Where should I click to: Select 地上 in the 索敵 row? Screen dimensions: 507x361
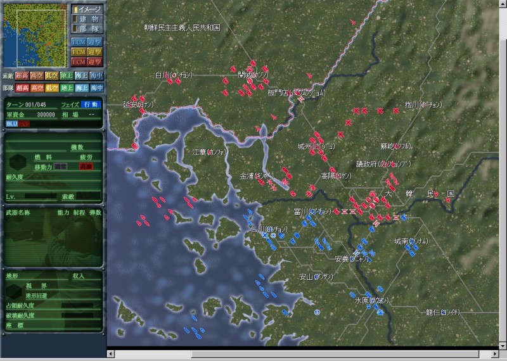(x=67, y=75)
